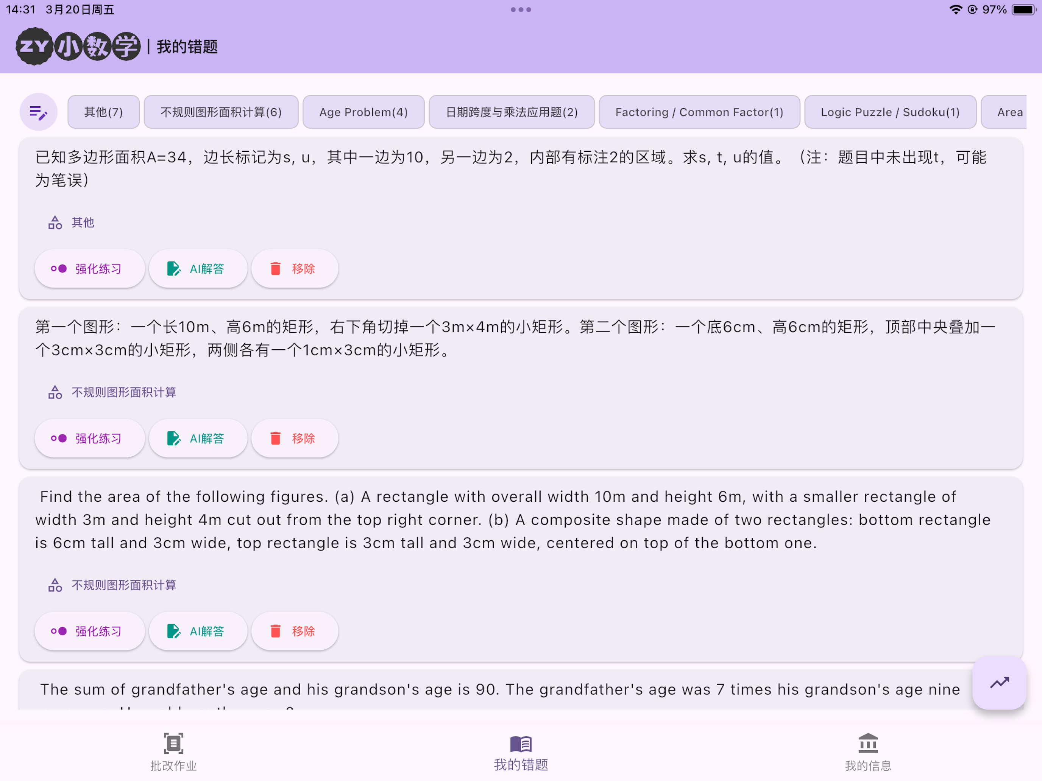Tap the 第一个图形 question text
Viewport: 1042px width, 781px height.
click(x=515, y=339)
